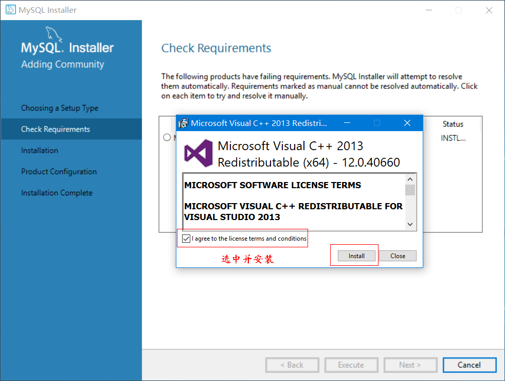Select the radio button in requirements list
This screenshot has height=381, width=505.
167,137
